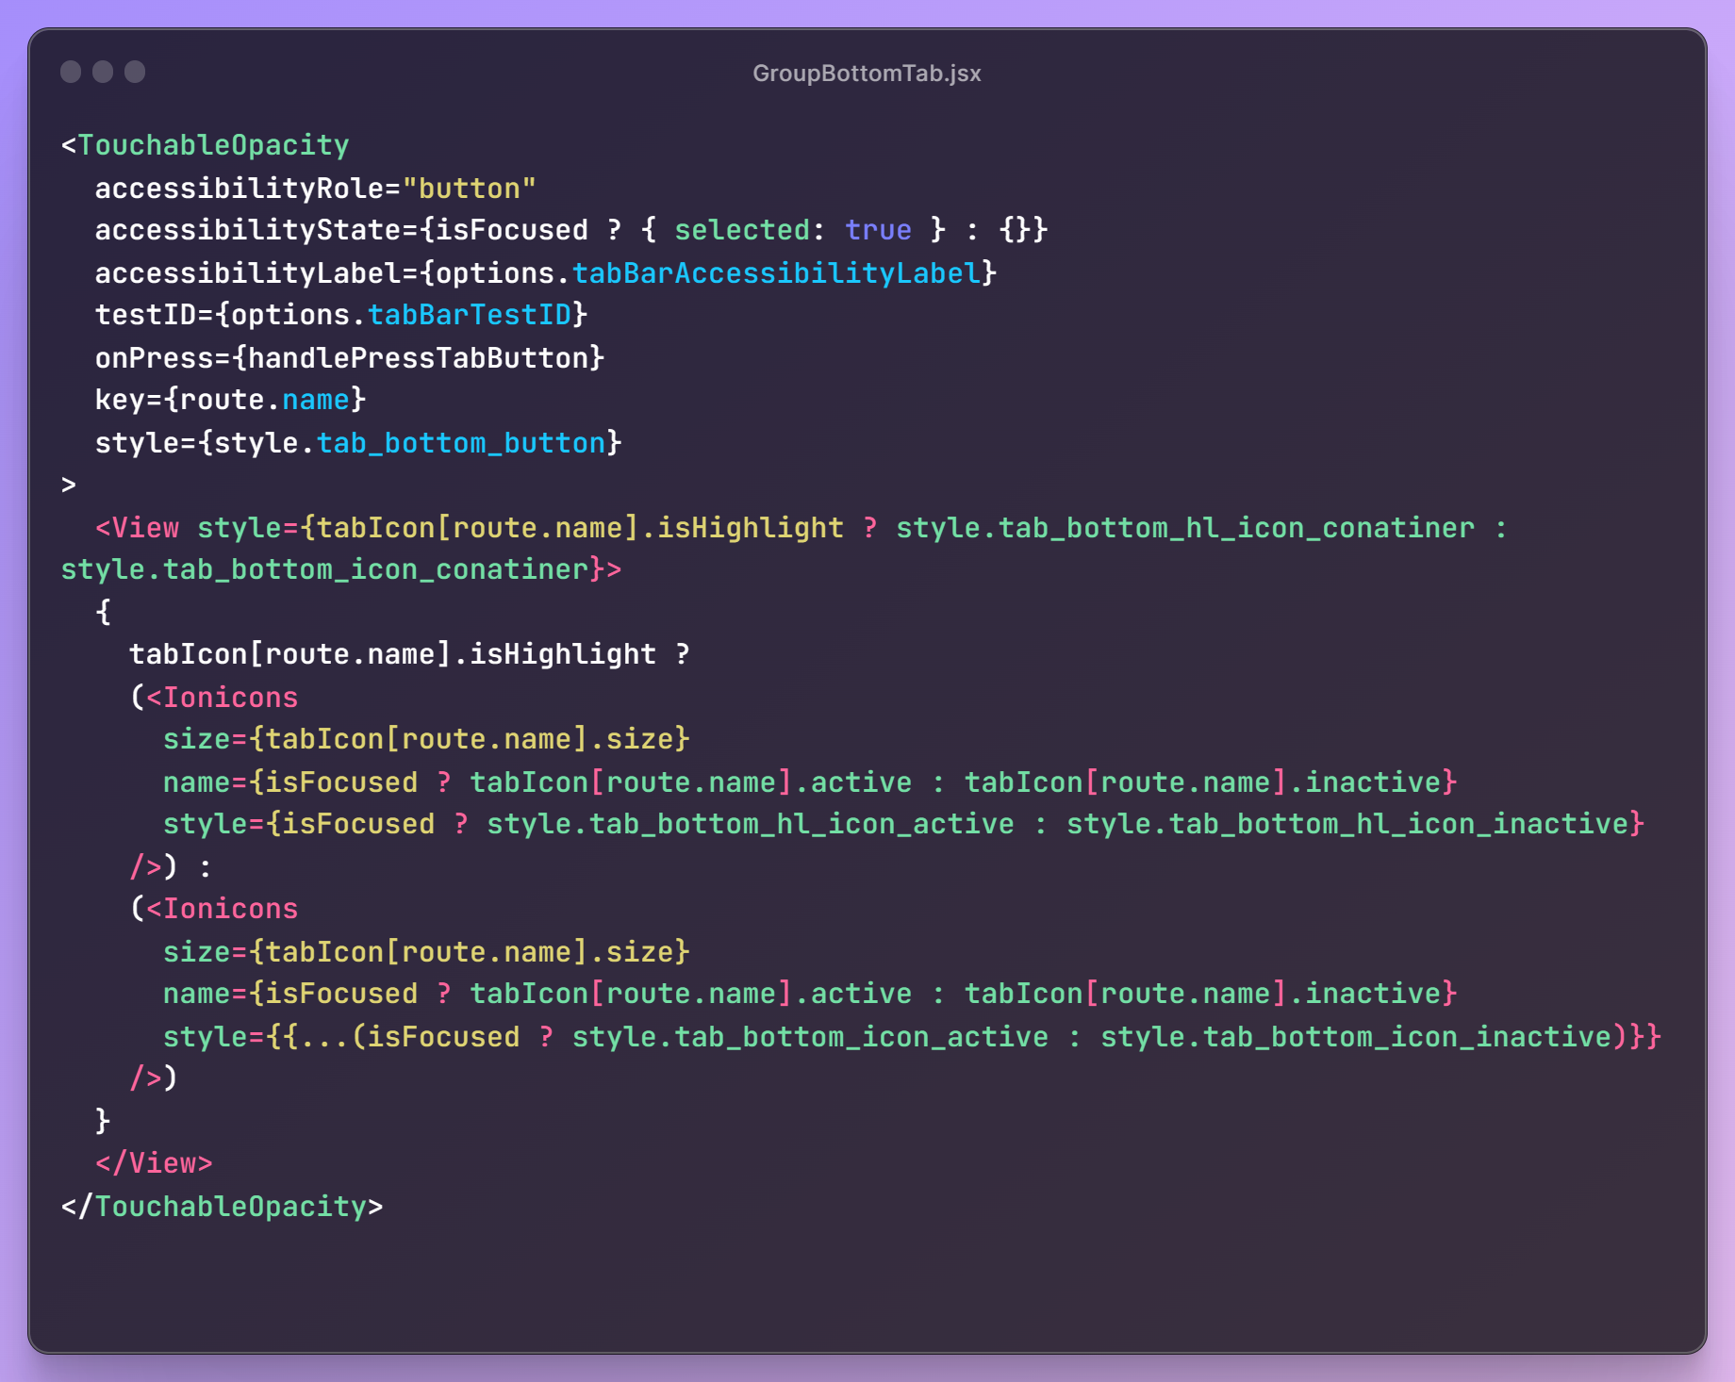The height and width of the screenshot is (1382, 1735).
Task: Click the key={route.name} line
Action: tap(230, 400)
